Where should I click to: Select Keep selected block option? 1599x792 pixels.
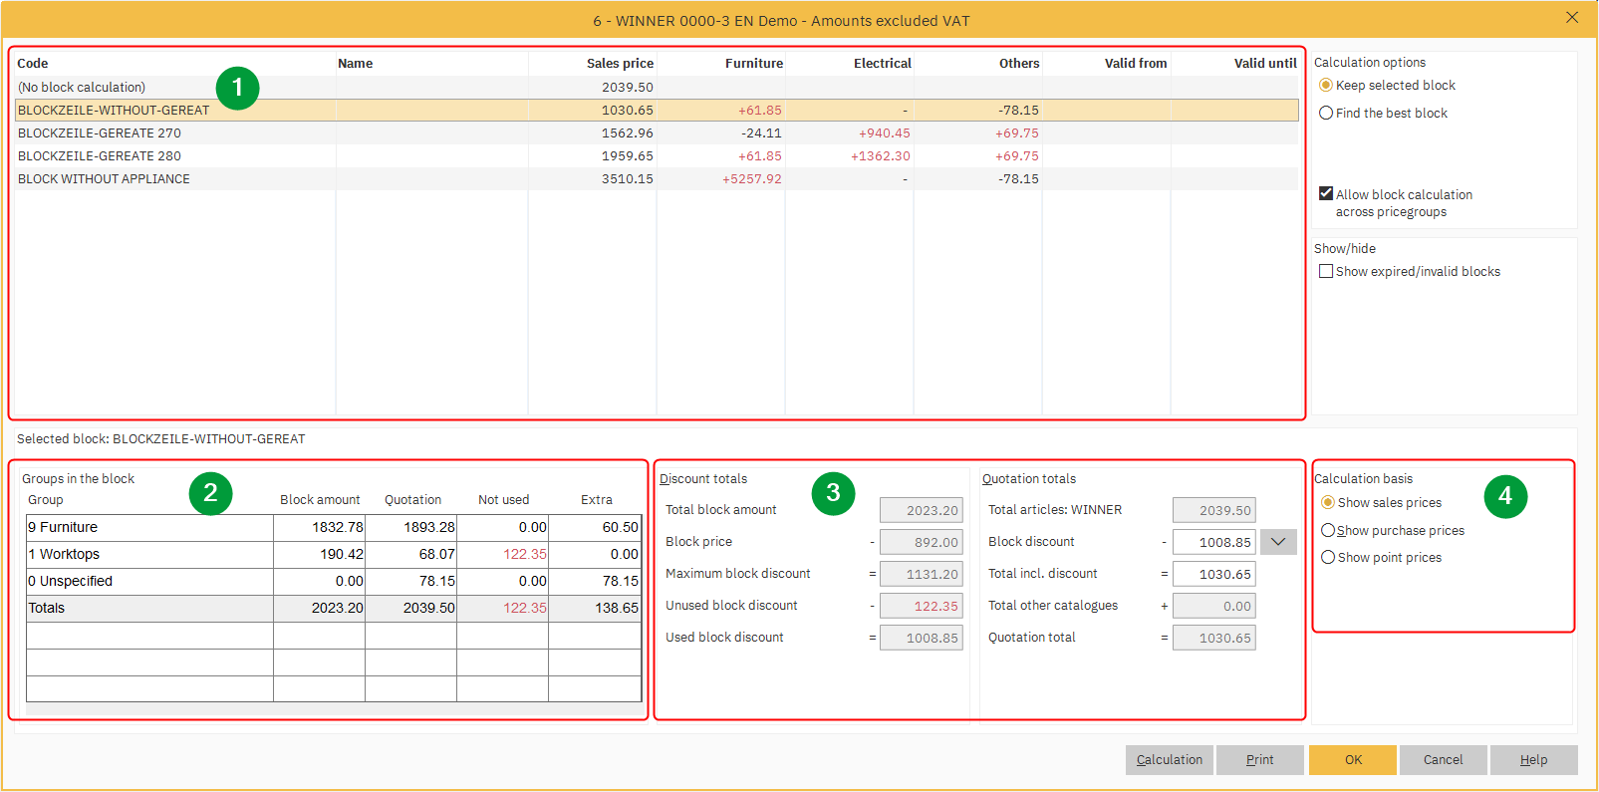click(1326, 86)
